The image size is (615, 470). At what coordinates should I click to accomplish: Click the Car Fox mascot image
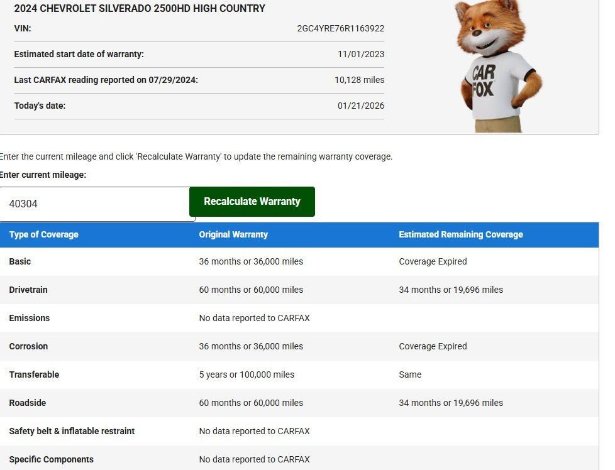tap(499, 66)
